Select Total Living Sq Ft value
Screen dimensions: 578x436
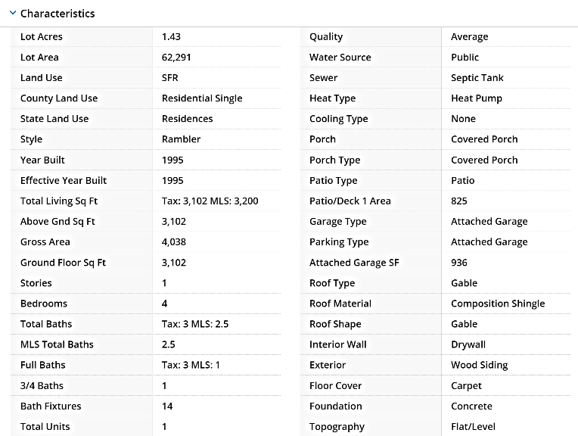210,201
